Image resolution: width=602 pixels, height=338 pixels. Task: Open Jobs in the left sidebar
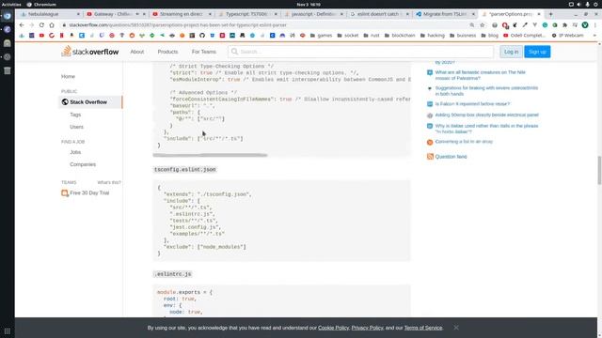click(x=75, y=152)
